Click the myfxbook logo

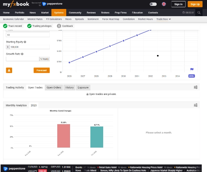click(16, 4)
